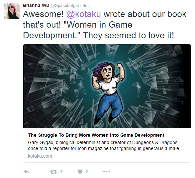Open the three-dot more options menu
This screenshot has width=195, height=178.
click(x=106, y=172)
